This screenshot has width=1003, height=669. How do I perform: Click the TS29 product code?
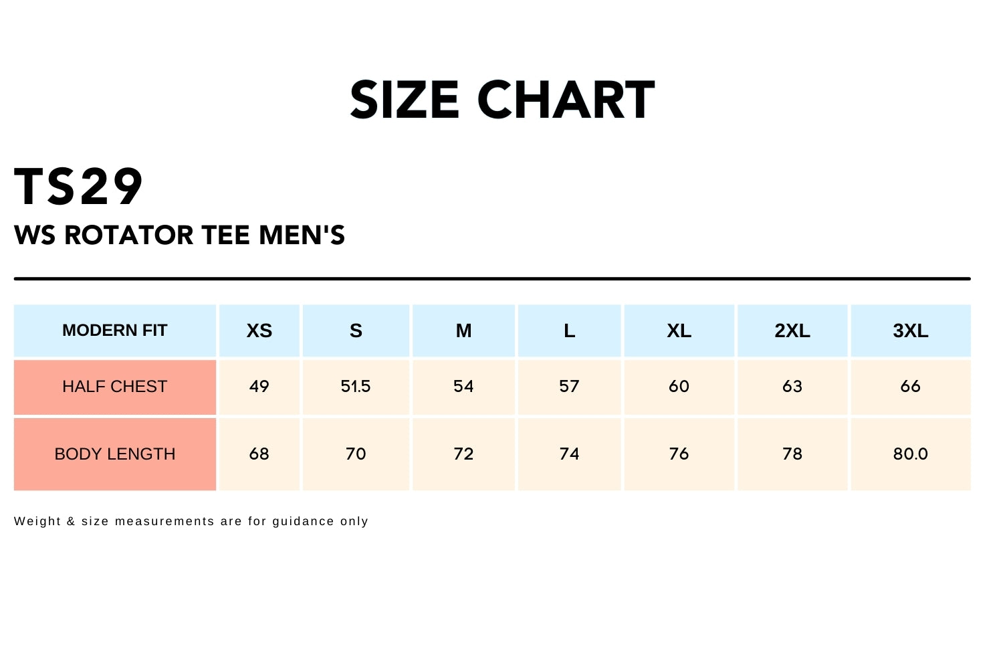[79, 187]
